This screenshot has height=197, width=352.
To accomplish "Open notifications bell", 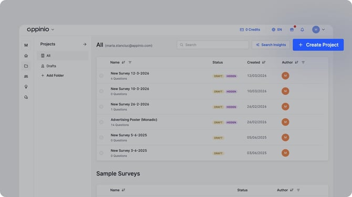I will 302,29.
